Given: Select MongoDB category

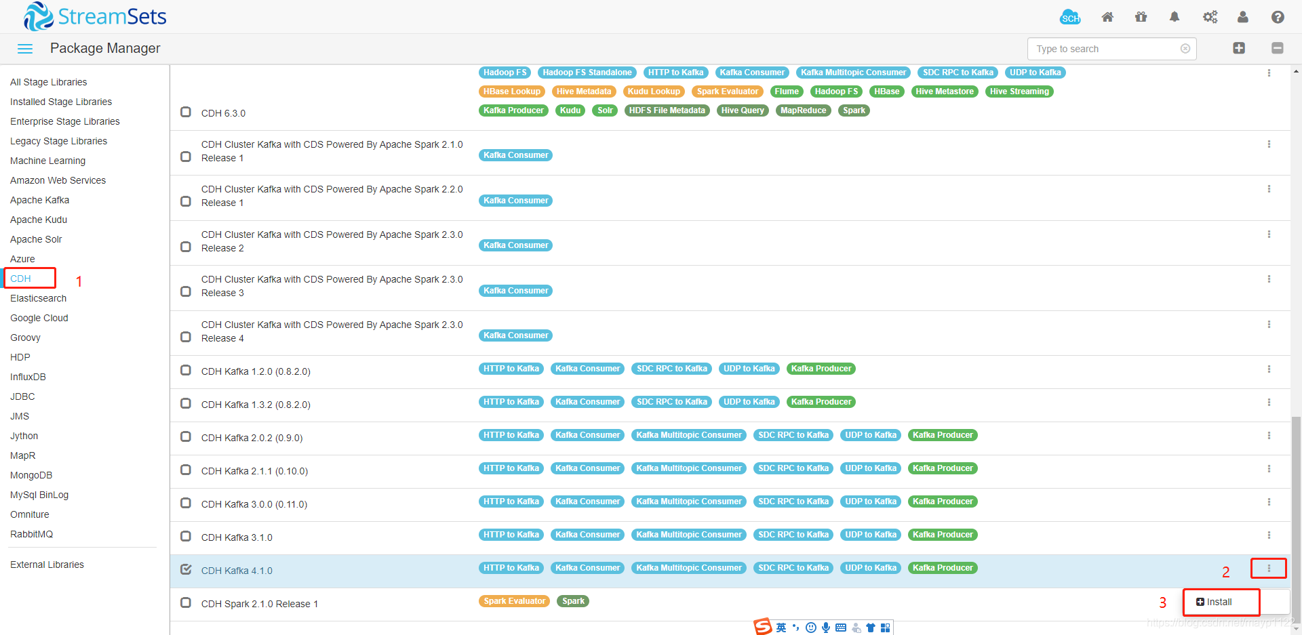Looking at the screenshot, I should [x=31, y=475].
